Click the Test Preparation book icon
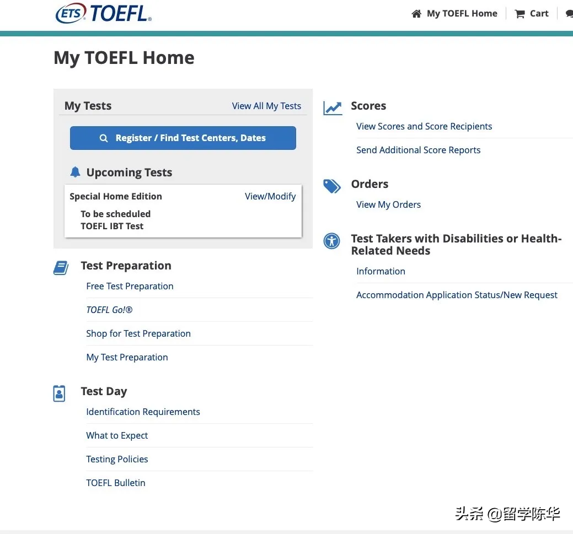The width and height of the screenshot is (573, 534). [x=61, y=268]
